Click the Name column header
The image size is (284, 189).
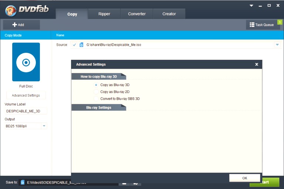pos(60,35)
